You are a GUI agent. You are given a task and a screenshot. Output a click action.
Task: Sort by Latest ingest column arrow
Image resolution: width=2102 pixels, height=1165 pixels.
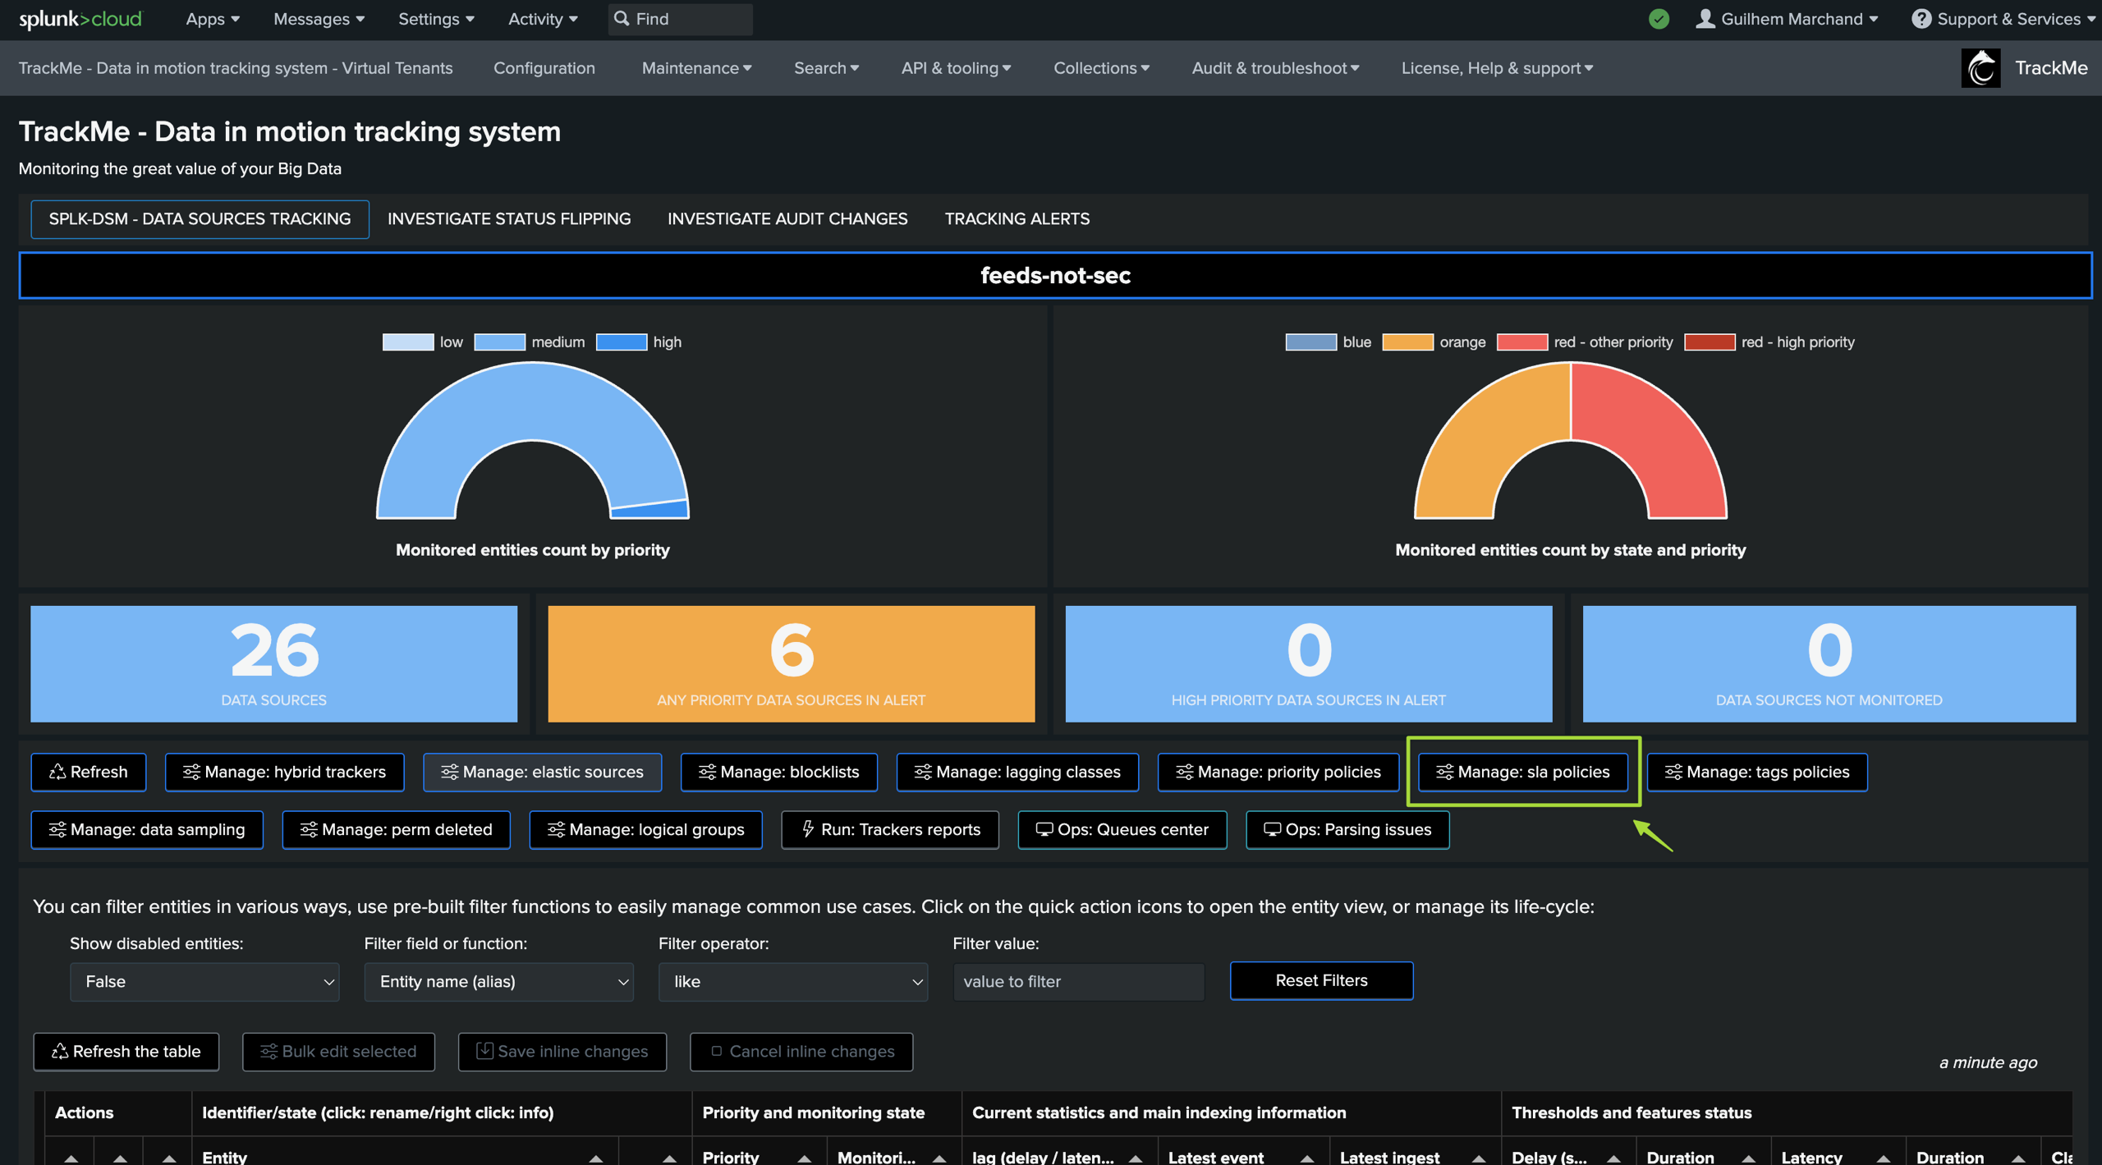click(x=1479, y=1158)
